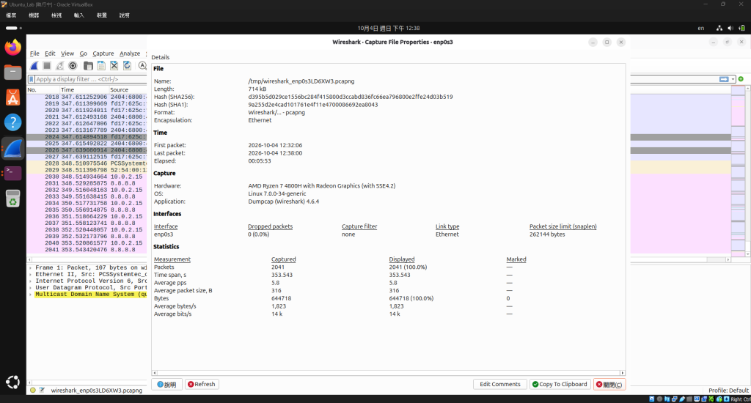Click the 說明 help button in dialog
Viewport: 751px width, 403px height.
pyautogui.click(x=166, y=385)
